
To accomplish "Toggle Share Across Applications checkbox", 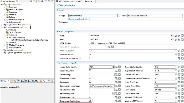I will [90, 101].
